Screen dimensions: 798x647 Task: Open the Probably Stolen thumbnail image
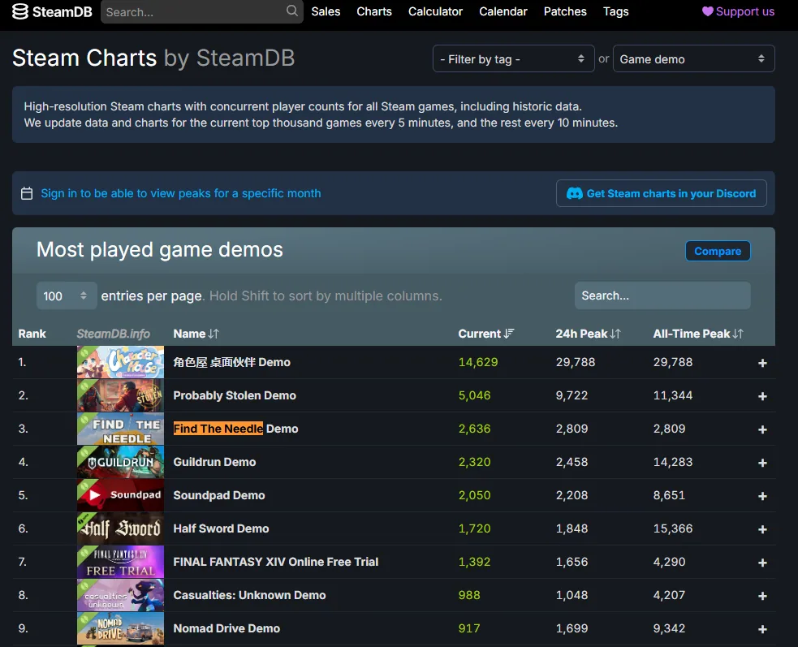(x=120, y=395)
